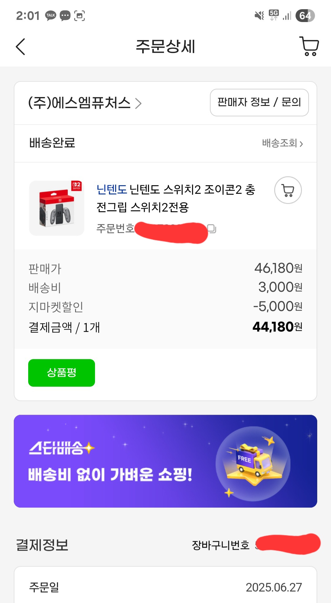The height and width of the screenshot is (603, 331).
Task: Tap the muted sound status icon
Action: [259, 15]
